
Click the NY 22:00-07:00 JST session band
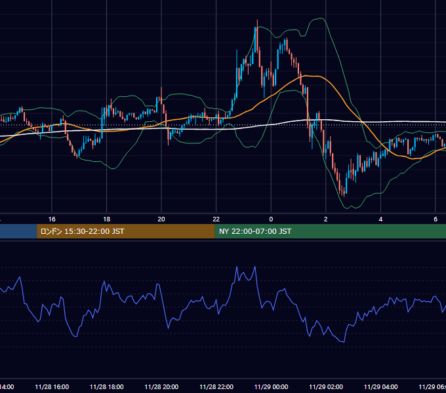pos(330,231)
